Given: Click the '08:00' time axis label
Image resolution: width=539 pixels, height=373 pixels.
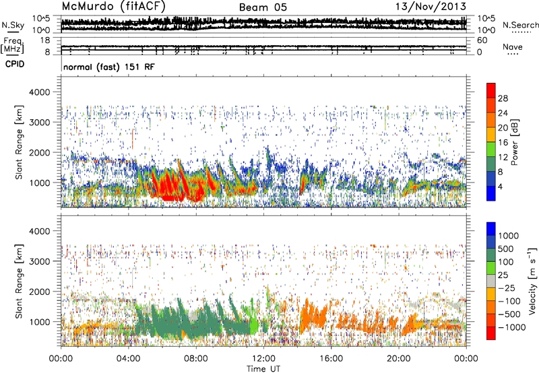Looking at the screenshot, I should 196,359.
